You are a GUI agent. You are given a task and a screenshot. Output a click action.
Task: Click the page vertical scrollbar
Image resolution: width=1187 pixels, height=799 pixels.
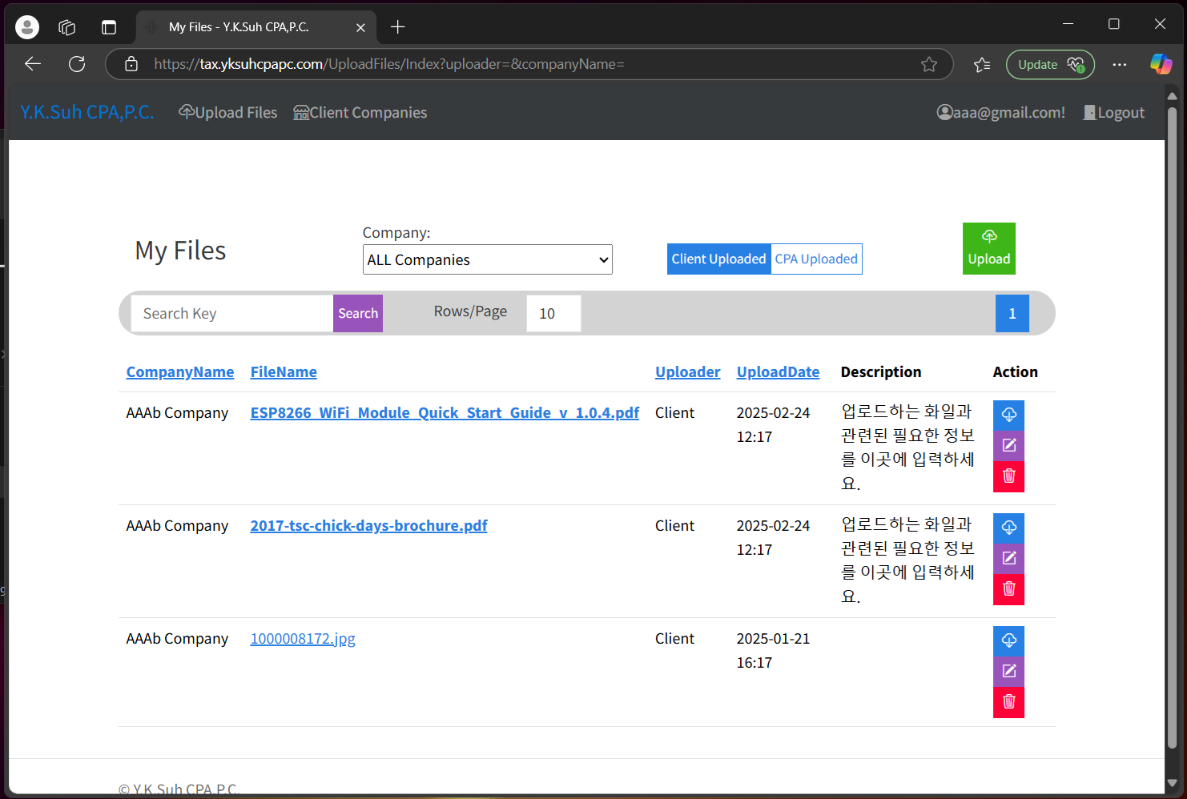(1172, 428)
